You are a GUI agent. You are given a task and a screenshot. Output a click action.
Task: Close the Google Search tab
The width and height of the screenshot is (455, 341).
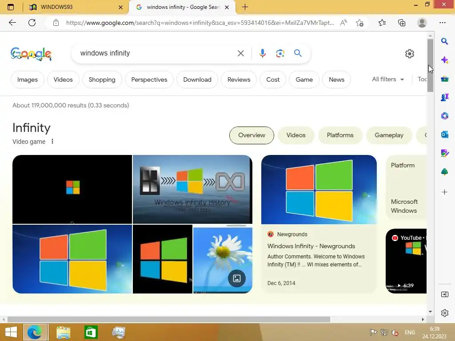pos(227,7)
